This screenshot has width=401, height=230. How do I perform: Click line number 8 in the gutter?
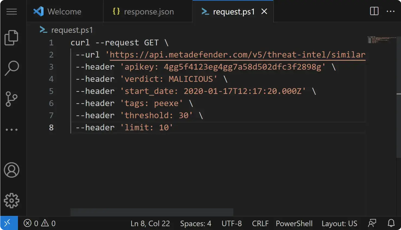51,127
